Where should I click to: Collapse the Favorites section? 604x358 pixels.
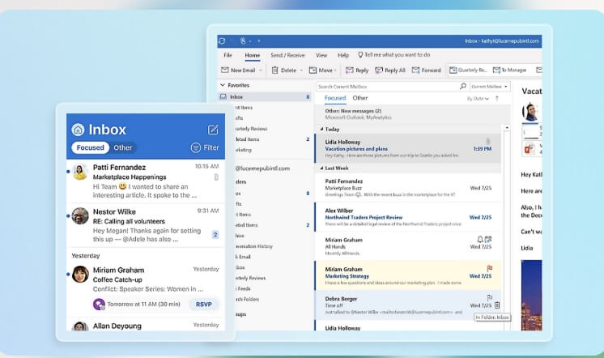[x=223, y=85]
